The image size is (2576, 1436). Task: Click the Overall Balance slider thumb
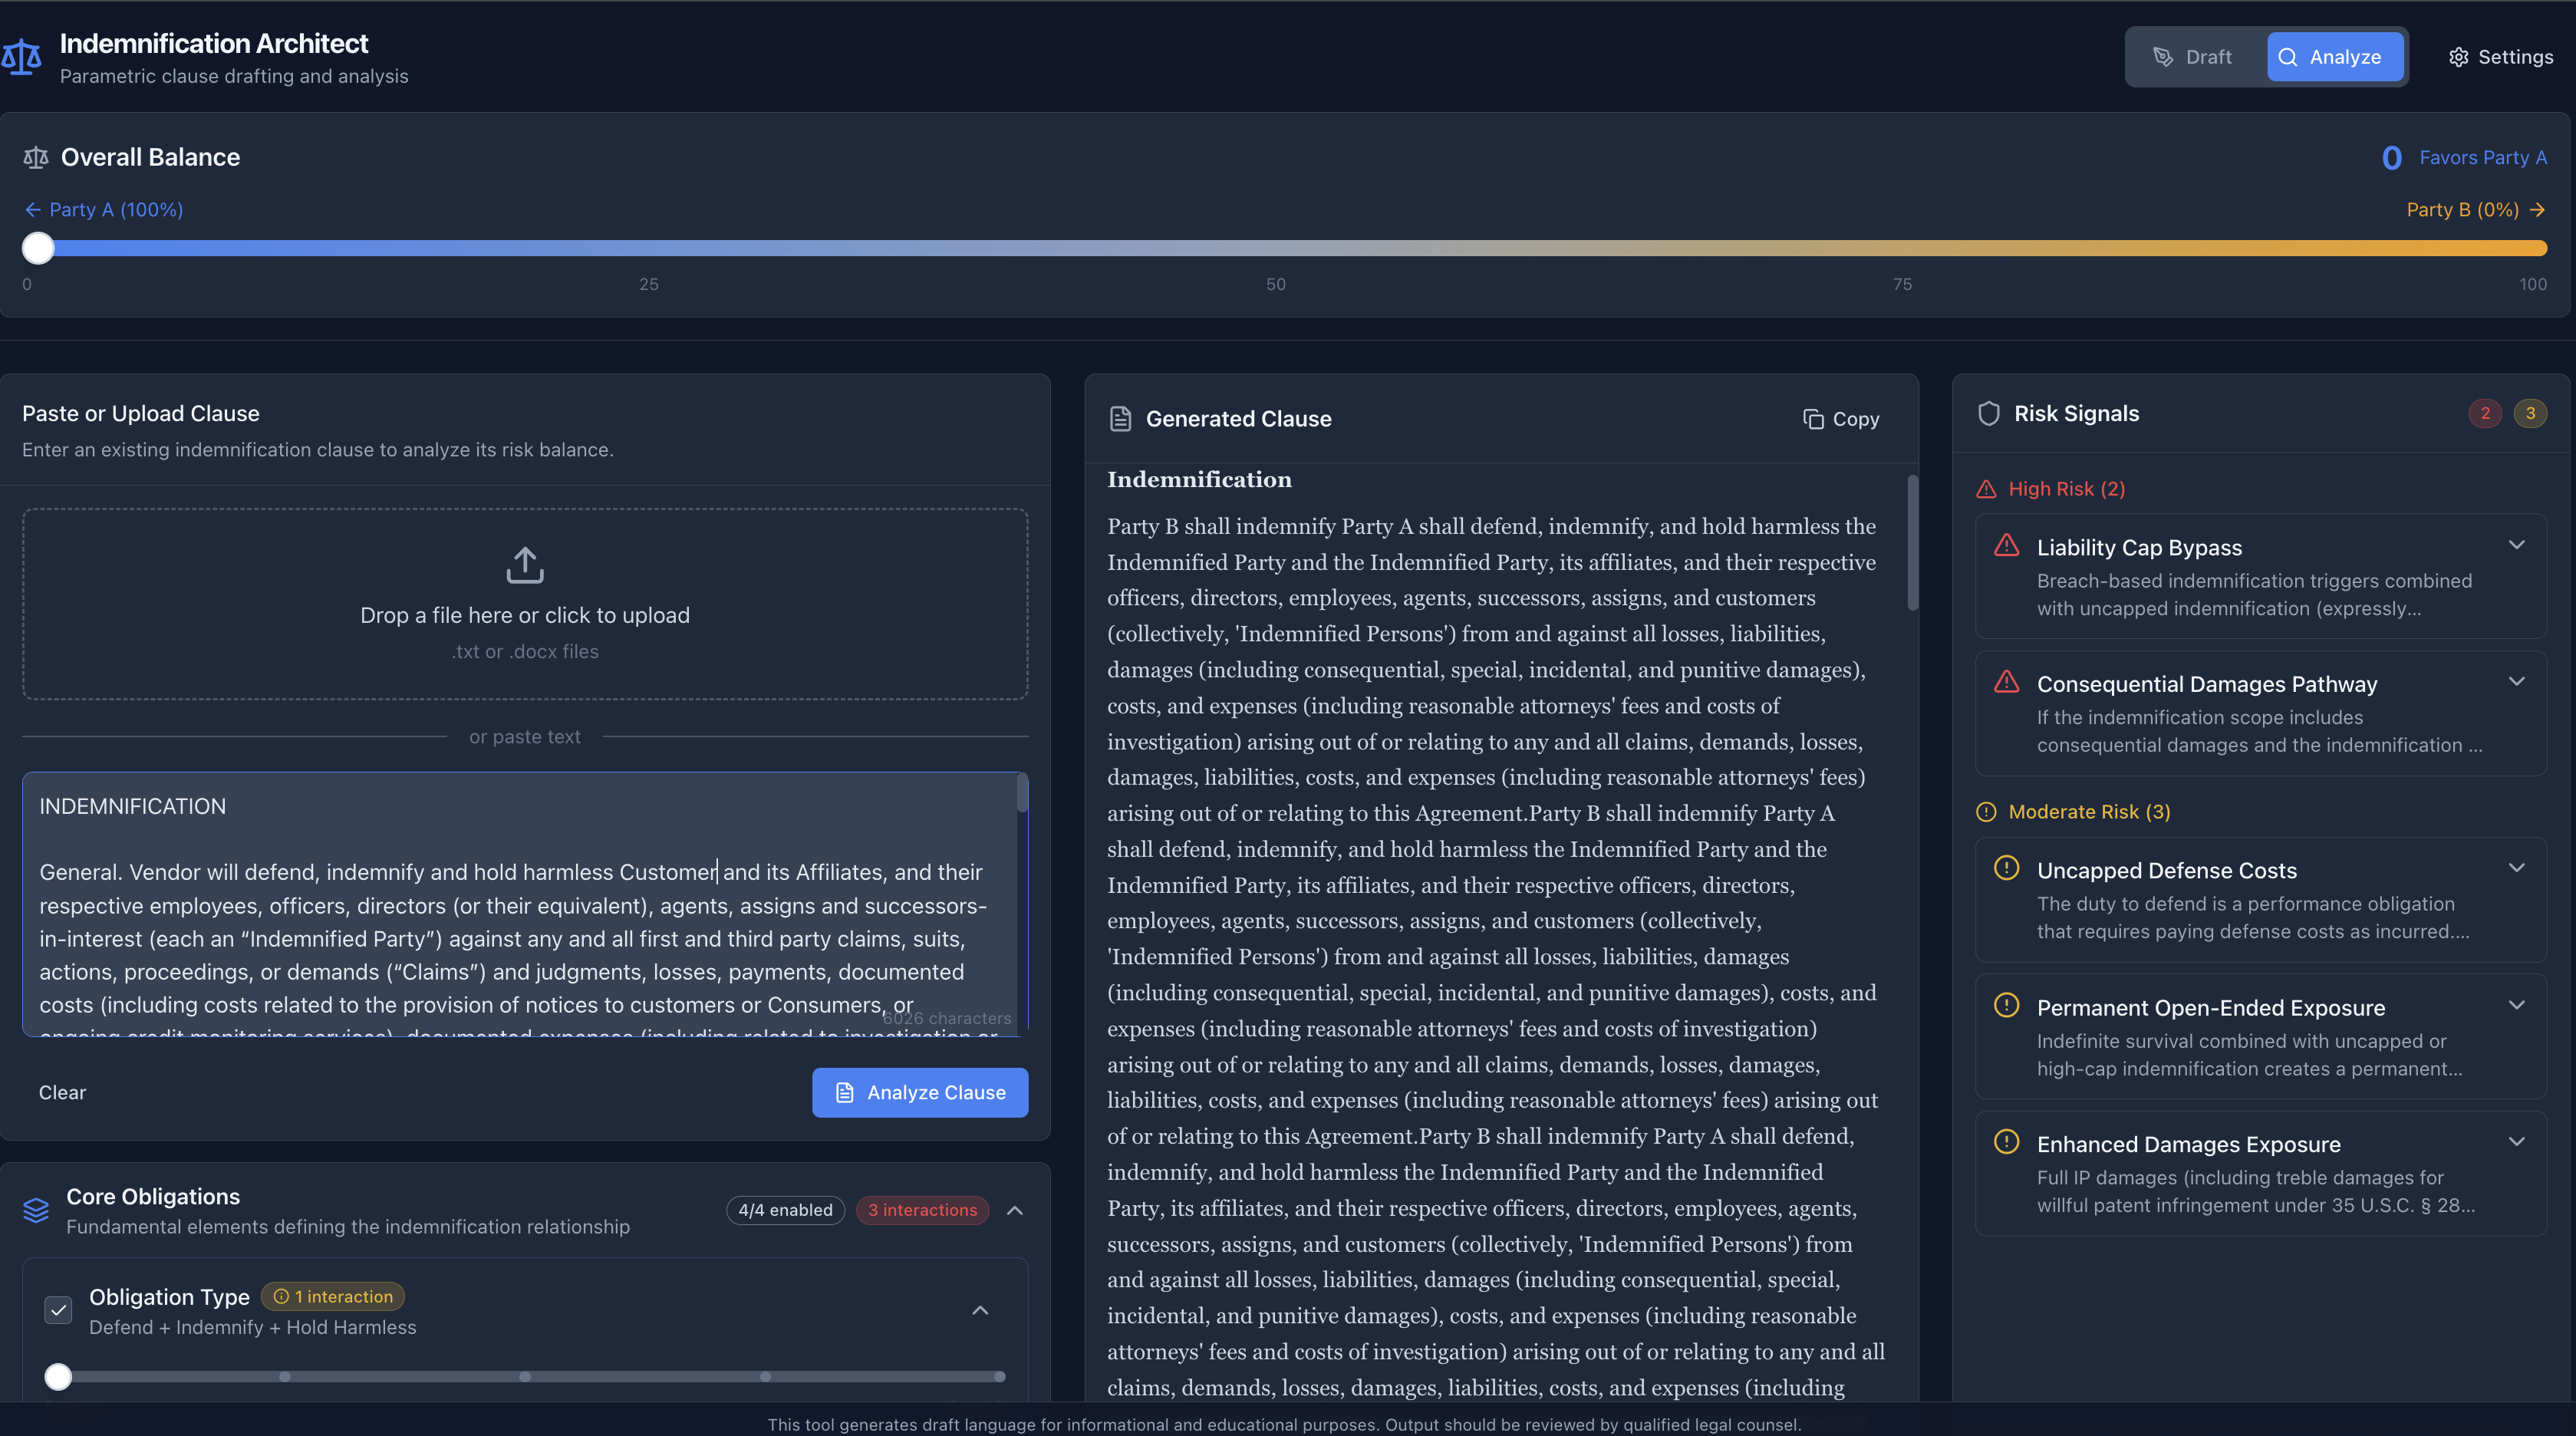38,248
